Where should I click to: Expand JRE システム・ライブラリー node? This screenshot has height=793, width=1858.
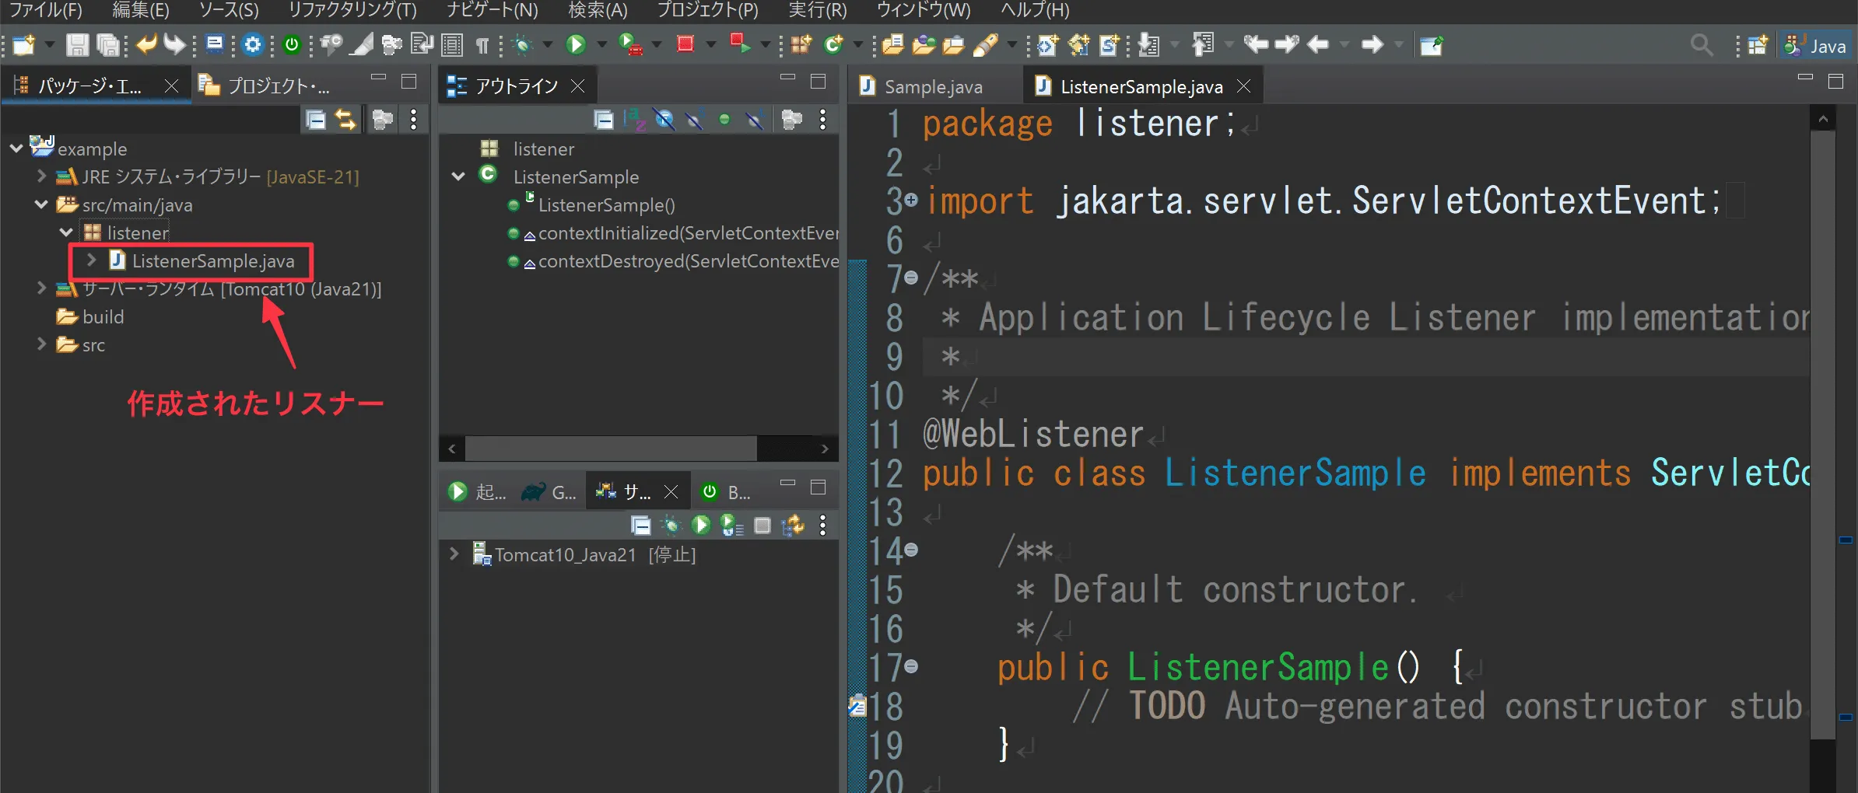[x=42, y=176]
